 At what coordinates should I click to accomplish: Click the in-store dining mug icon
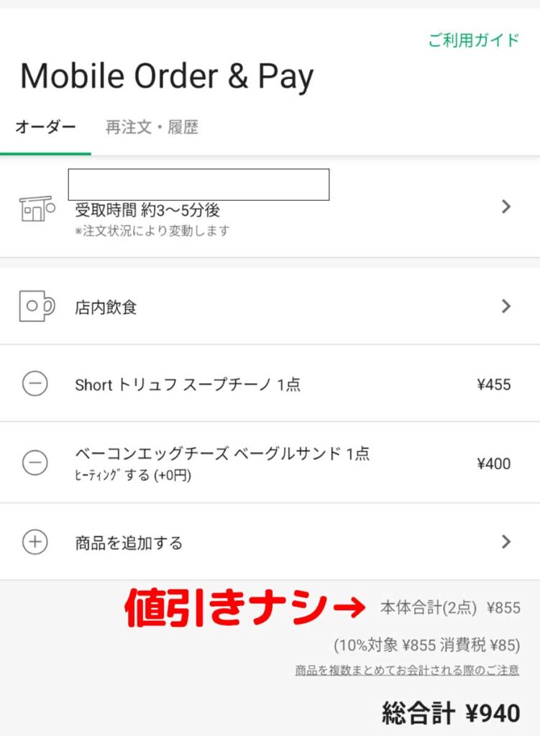pos(36,307)
